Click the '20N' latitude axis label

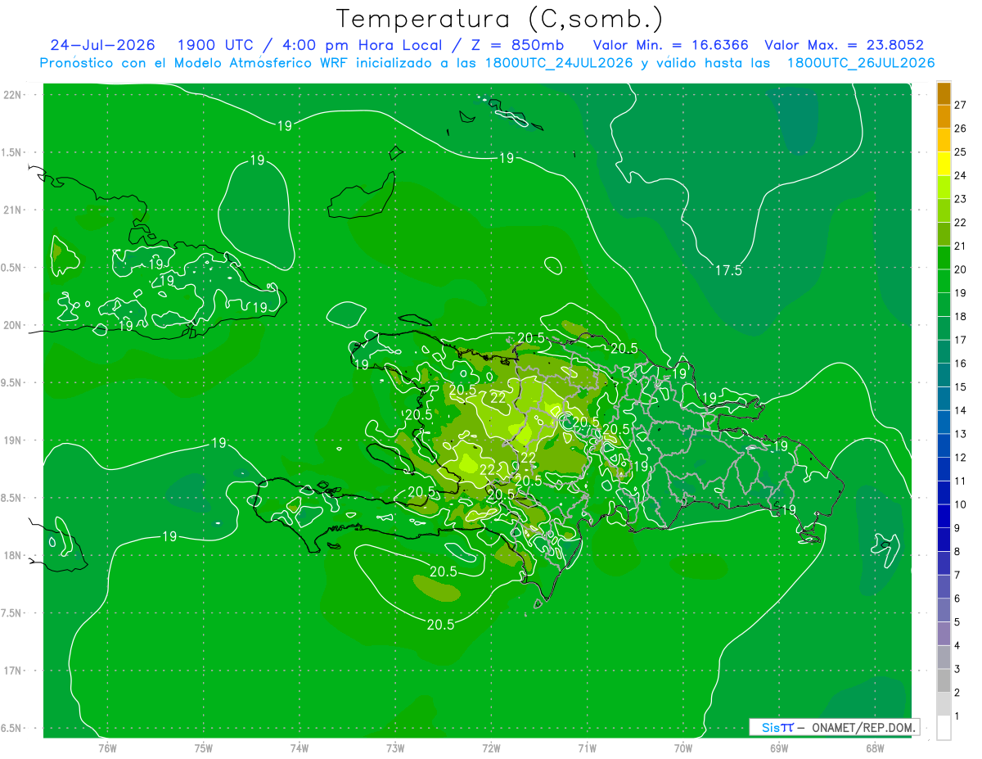(x=12, y=325)
